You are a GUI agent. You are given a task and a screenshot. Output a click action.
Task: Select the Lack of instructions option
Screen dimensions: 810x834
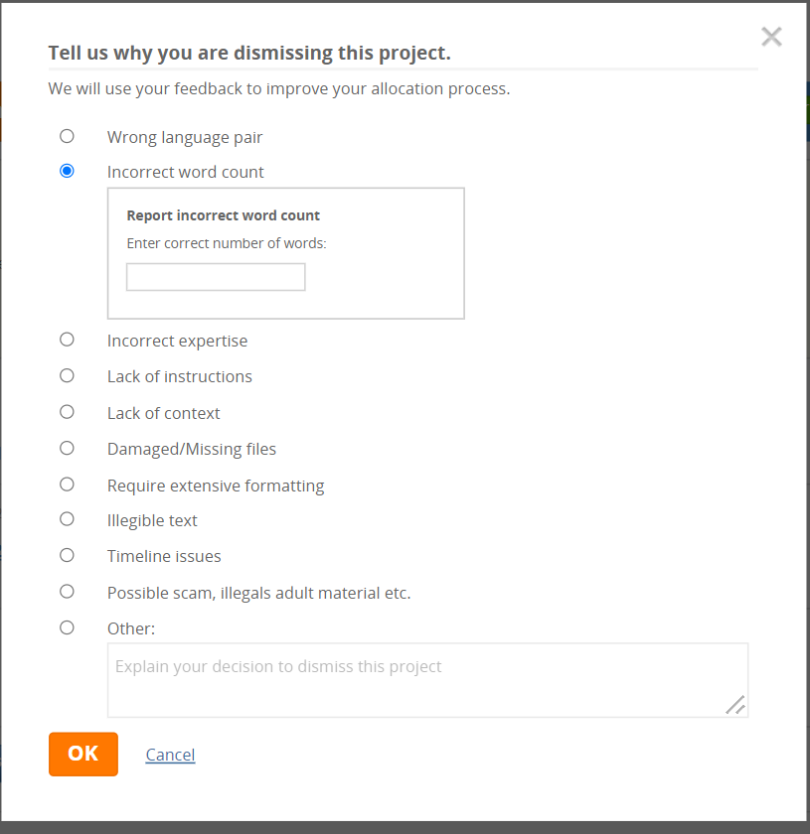pyautogui.click(x=67, y=375)
